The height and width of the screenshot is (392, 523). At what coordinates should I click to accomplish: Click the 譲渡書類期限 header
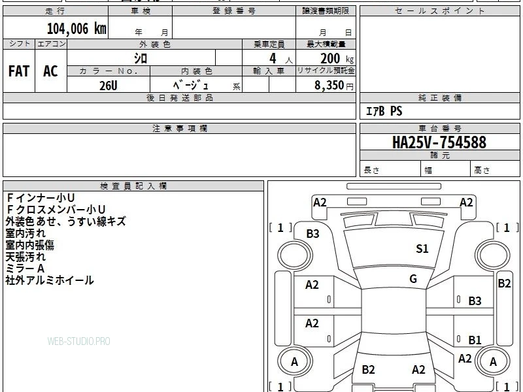click(x=326, y=11)
